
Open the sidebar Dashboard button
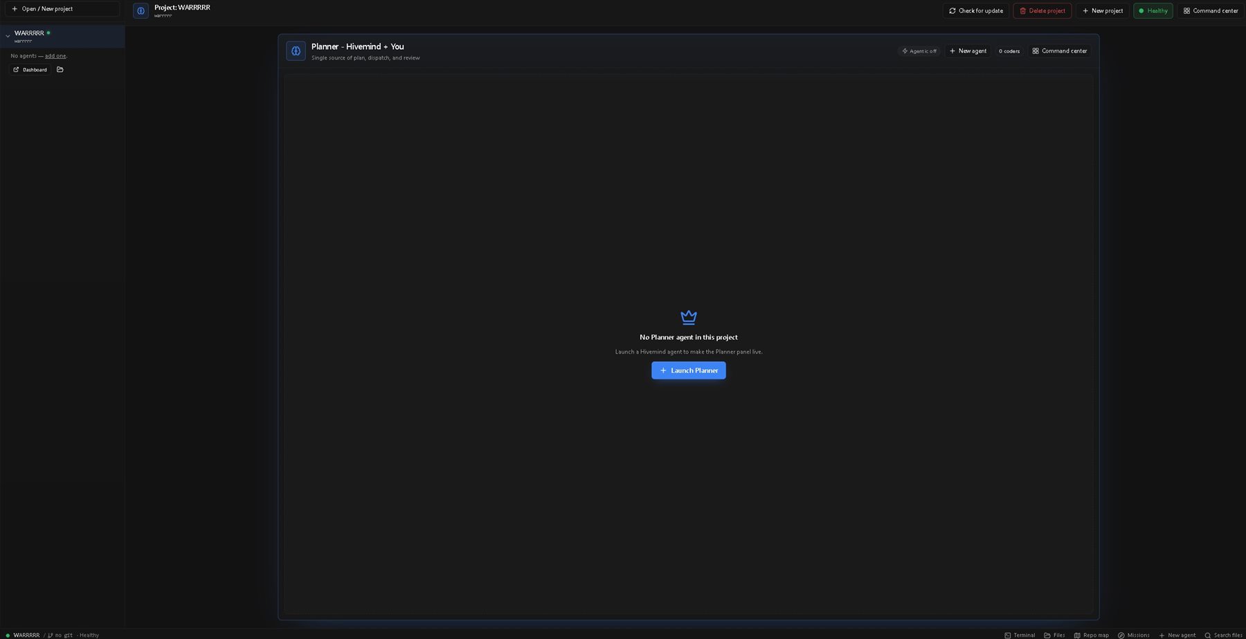(x=30, y=70)
